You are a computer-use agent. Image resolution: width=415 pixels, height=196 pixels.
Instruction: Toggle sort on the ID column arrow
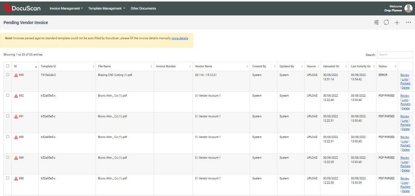[x=35, y=67]
